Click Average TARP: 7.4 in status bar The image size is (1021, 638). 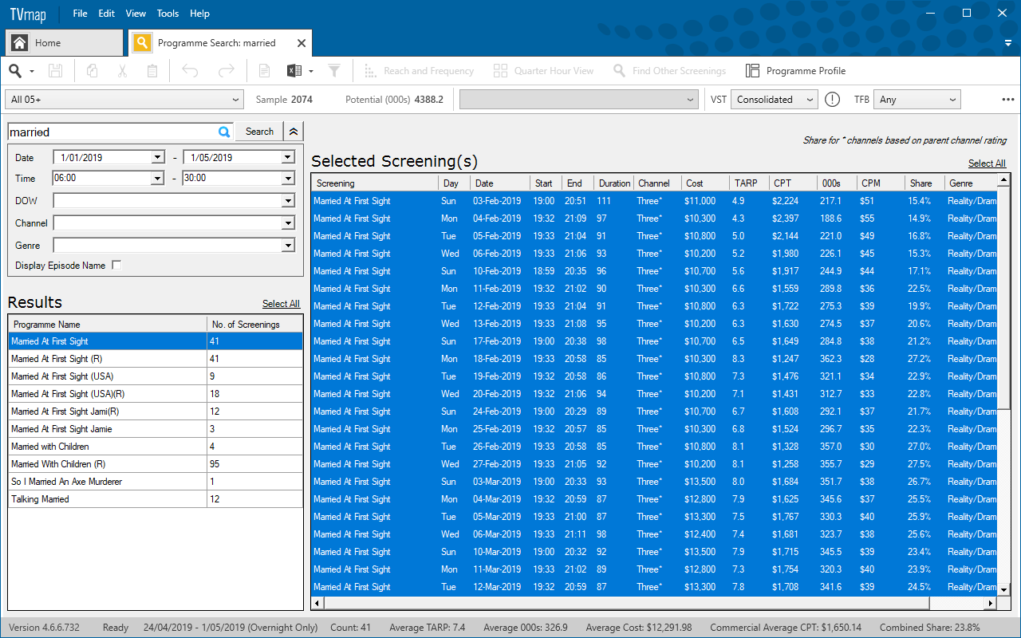coord(428,628)
